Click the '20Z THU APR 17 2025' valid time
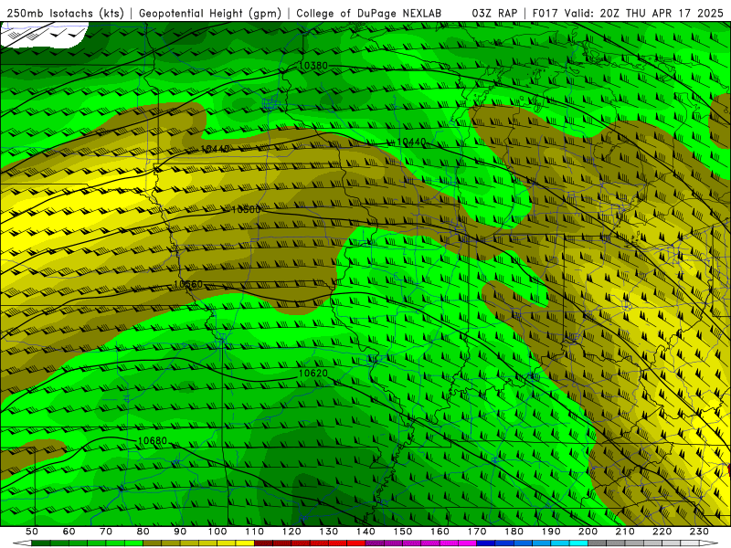 662,13
